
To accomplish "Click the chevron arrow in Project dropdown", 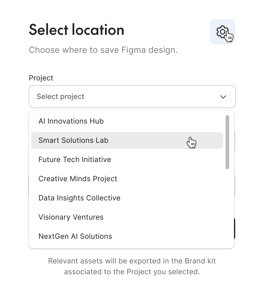I will 223,97.
